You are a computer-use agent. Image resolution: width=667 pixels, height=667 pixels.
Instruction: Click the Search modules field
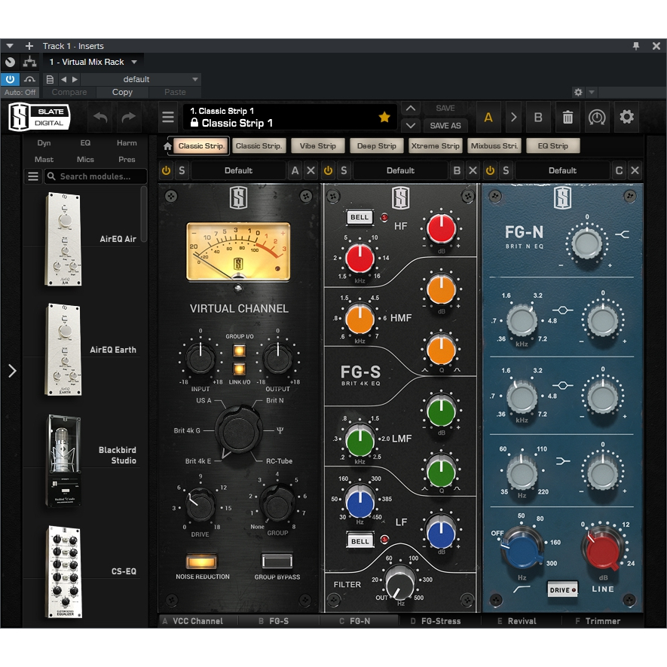tap(96, 176)
